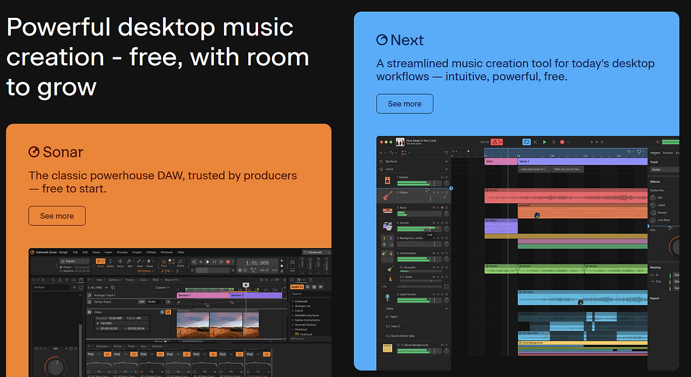Click Go to Start in Next transport

click(x=536, y=142)
